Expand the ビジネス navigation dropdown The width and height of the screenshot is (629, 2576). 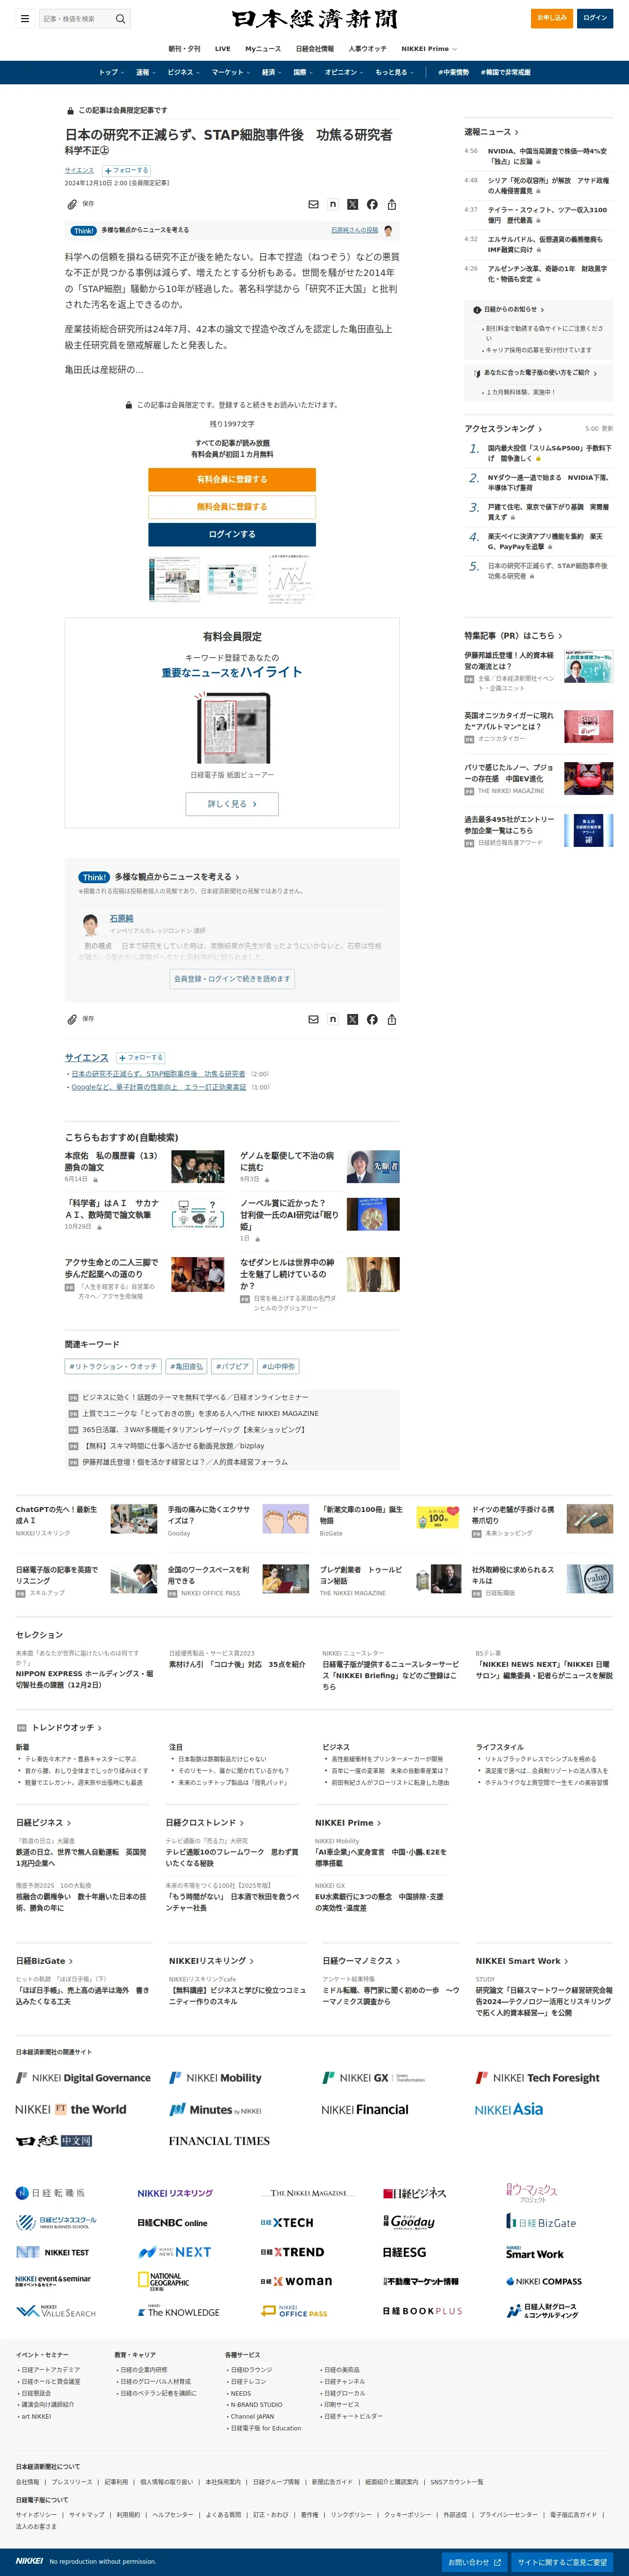pos(184,72)
